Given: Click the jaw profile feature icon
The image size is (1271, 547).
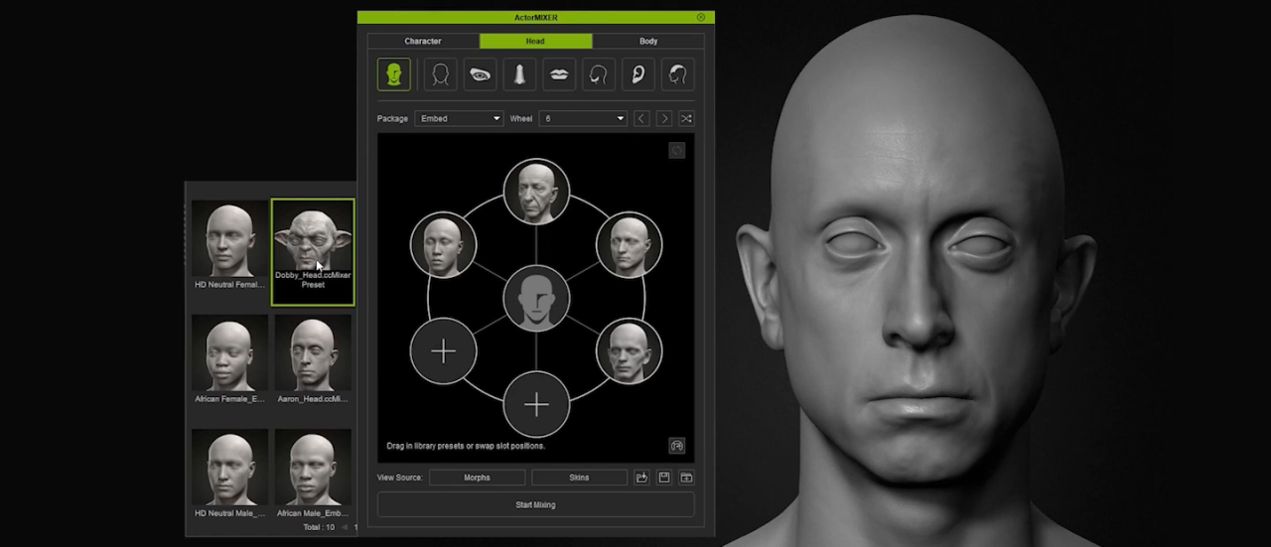Looking at the screenshot, I should (x=599, y=74).
